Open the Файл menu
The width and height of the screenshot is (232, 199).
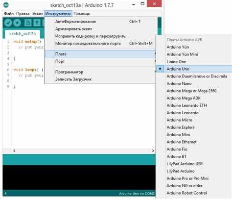click(x=9, y=14)
